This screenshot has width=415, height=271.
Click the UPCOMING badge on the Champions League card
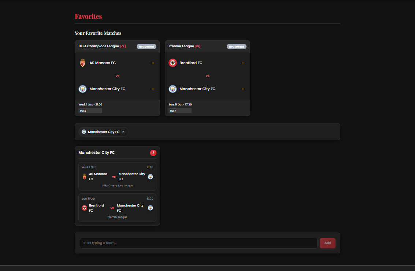146,47
